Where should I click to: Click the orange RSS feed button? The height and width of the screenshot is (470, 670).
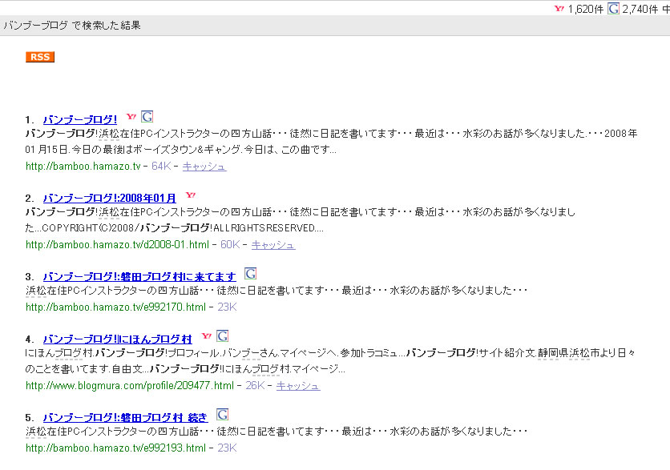(40, 57)
